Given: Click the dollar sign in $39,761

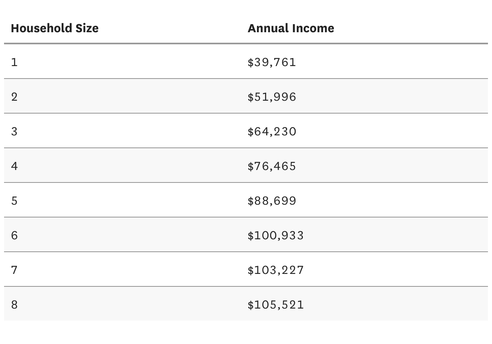Looking at the screenshot, I should [x=251, y=62].
